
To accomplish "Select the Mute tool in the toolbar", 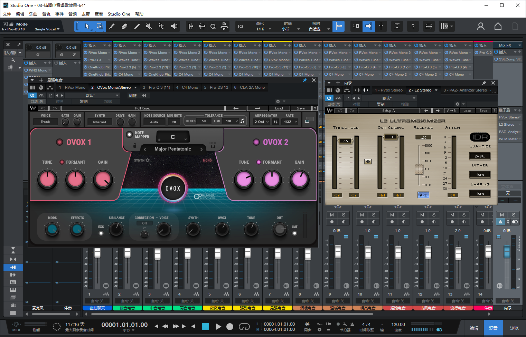I will tap(149, 26).
